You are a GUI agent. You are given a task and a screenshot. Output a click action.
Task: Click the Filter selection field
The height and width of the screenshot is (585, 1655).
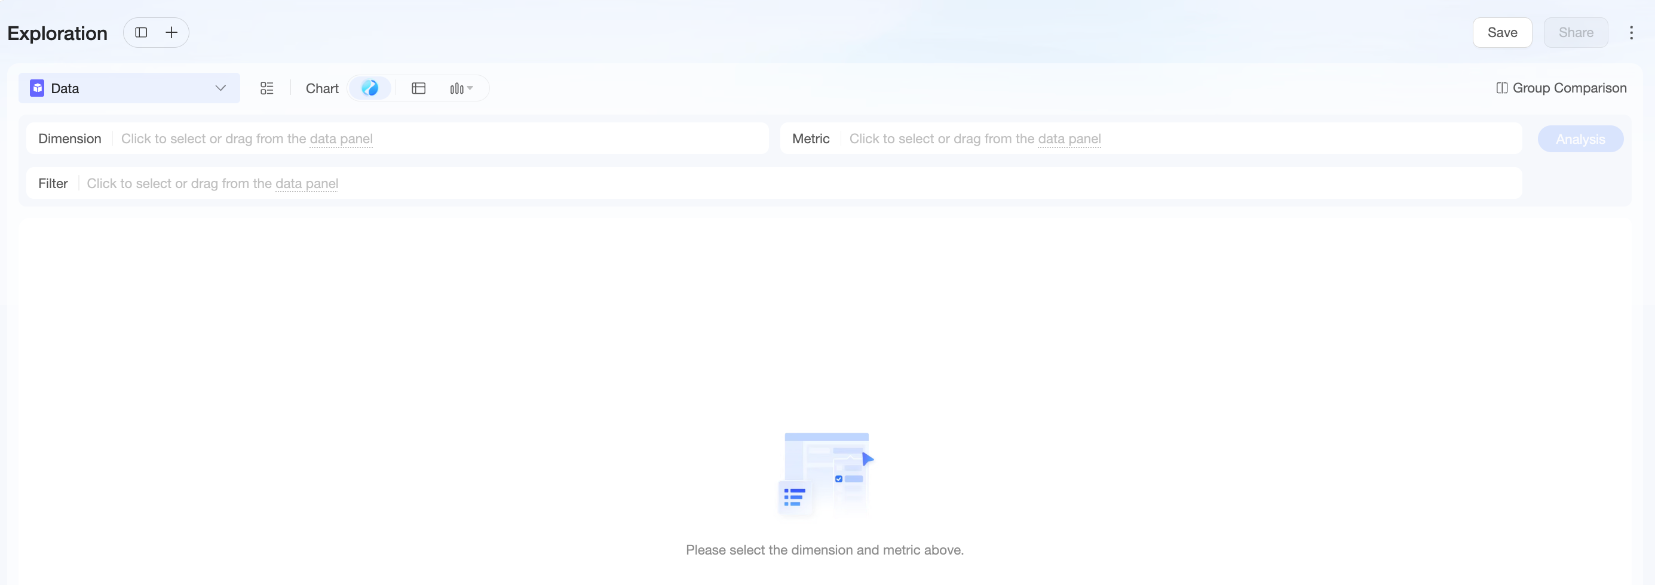(774, 184)
